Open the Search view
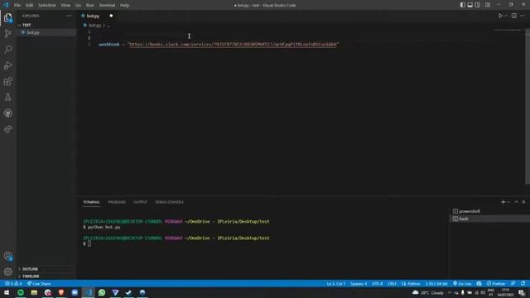The image size is (530, 298). coord(7,50)
